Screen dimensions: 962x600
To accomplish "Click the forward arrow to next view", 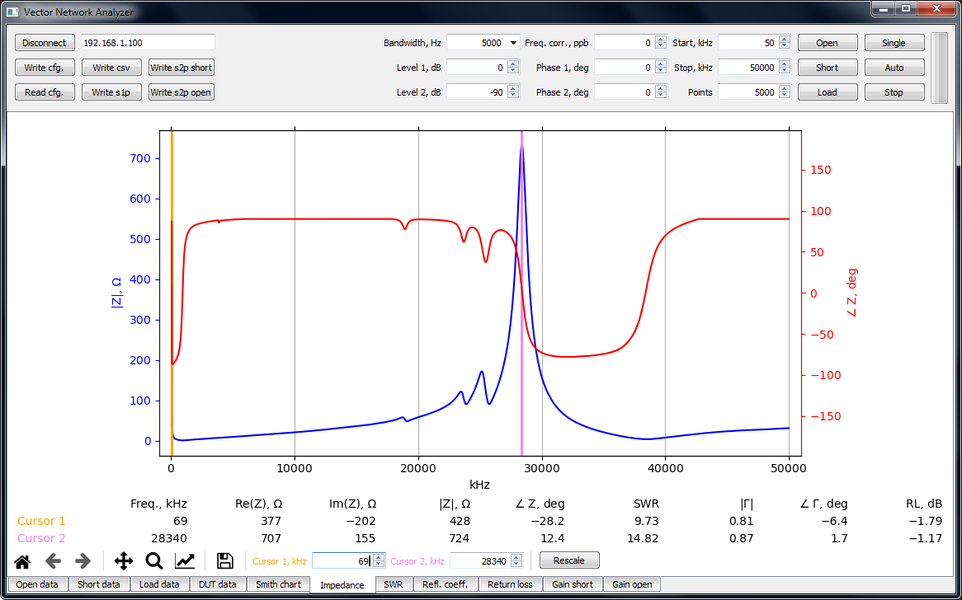I will pos(83,561).
